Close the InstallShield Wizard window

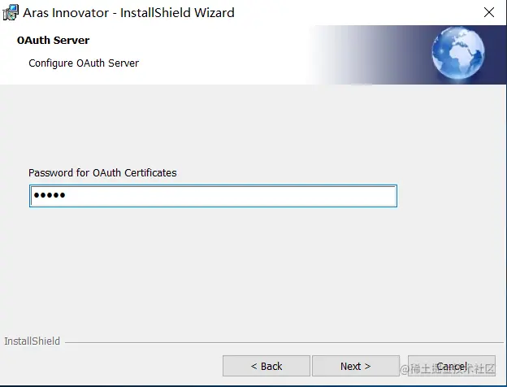point(489,12)
